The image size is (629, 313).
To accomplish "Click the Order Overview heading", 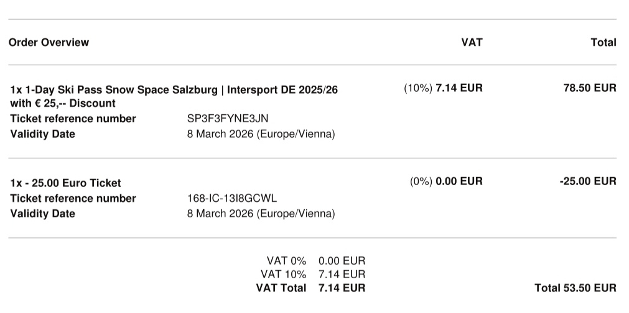I will (x=49, y=42).
